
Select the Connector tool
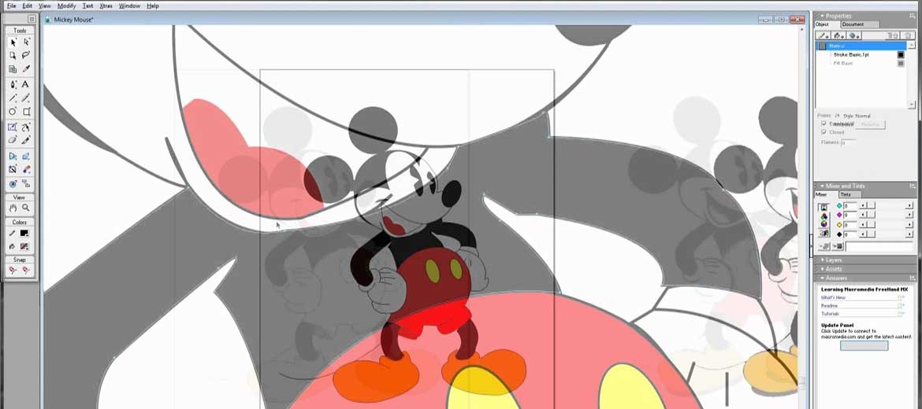pos(26,184)
